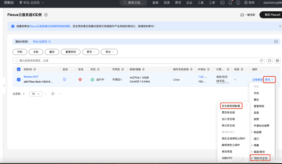Focus the name search filter field
282x164 pixels.
(x=139, y=61)
